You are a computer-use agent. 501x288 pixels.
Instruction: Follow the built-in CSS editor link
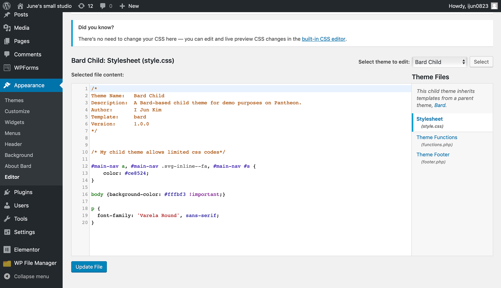tap(324, 39)
